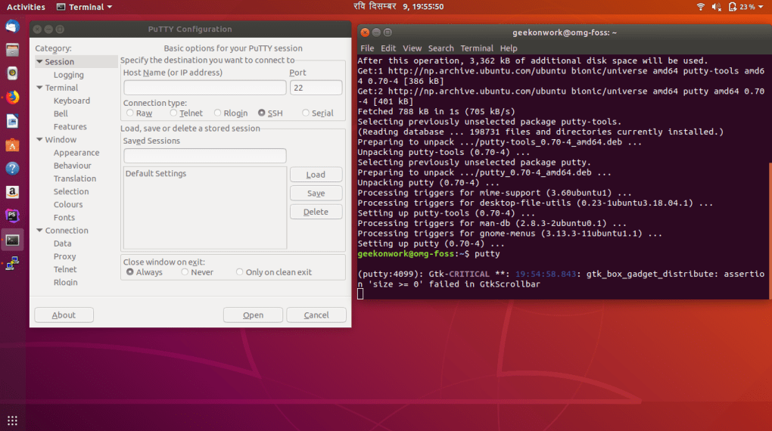Collapse the Connection category tree
The height and width of the screenshot is (431, 772).
point(39,231)
